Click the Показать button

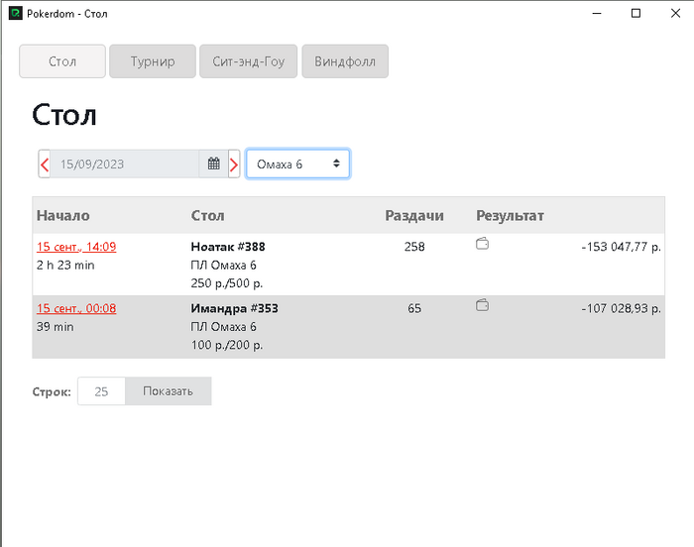pos(169,391)
